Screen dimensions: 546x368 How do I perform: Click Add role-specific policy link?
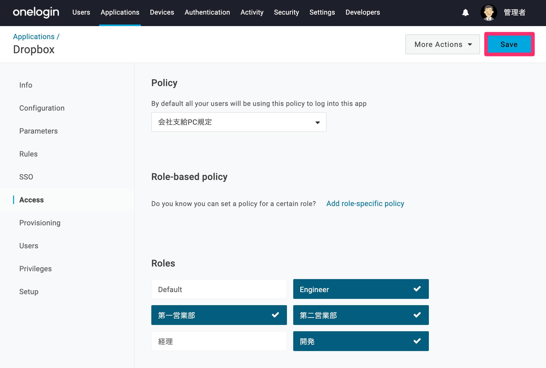365,203
